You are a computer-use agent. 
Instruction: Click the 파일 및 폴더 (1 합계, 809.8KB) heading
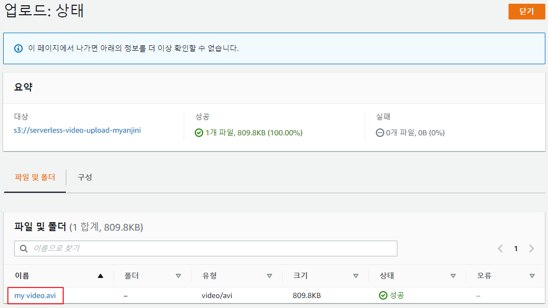78,227
